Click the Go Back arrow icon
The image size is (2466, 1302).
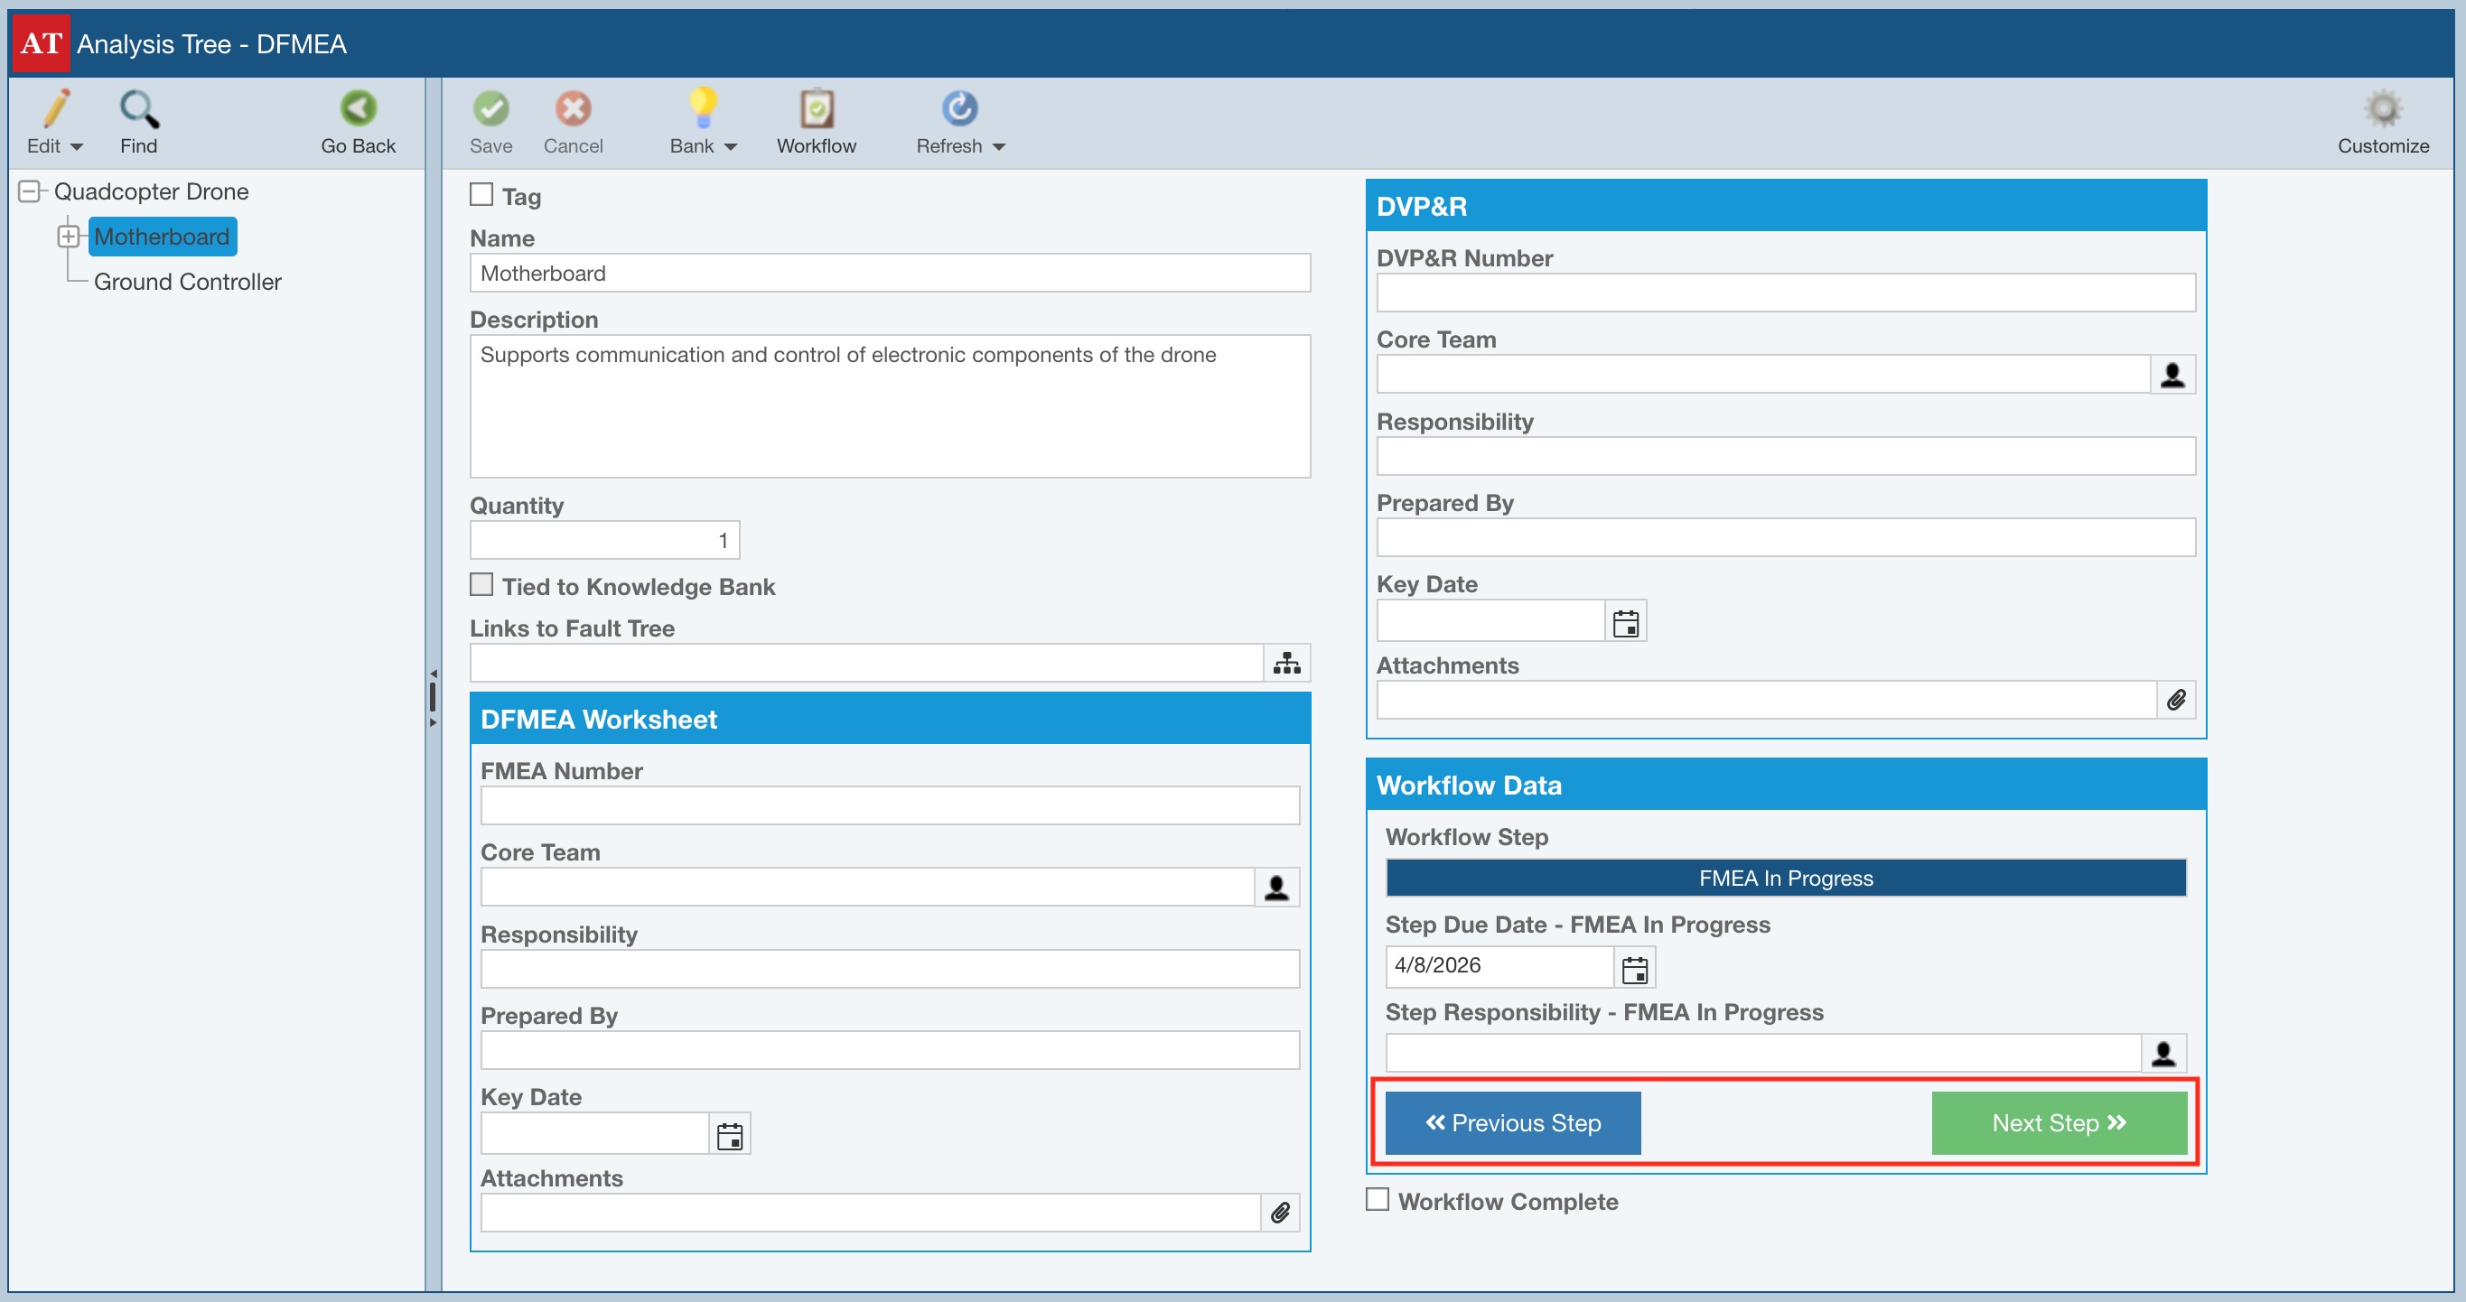click(358, 109)
